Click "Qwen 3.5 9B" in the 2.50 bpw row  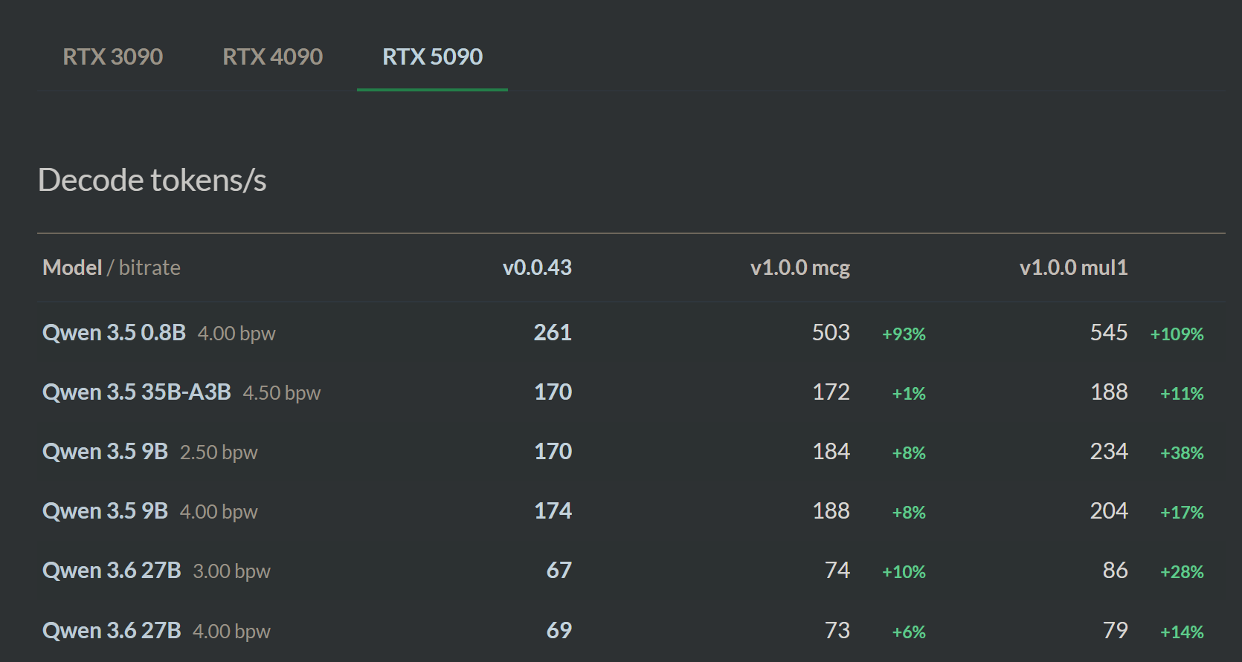106,452
